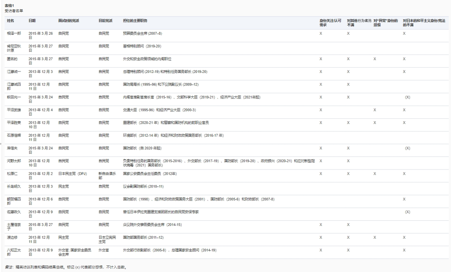This screenshot has height=272, width=451.
Task: Click the 新自由俱乐部 current party cell
Action: point(107,176)
